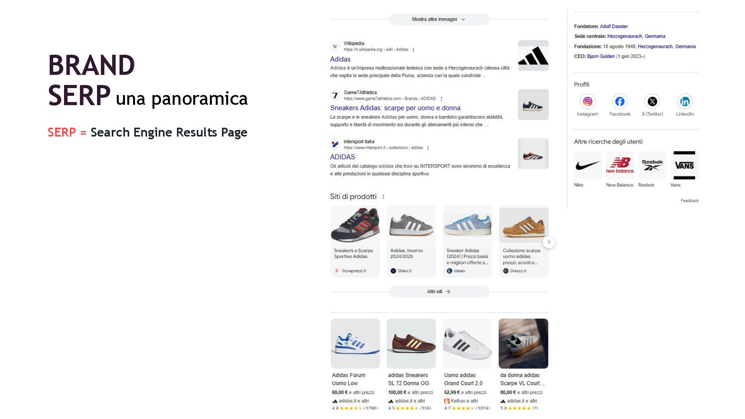Open the Trovaprezzi.it Sneakers e Scarpe card
Viewport: 745px width, 419px height.
tap(355, 241)
